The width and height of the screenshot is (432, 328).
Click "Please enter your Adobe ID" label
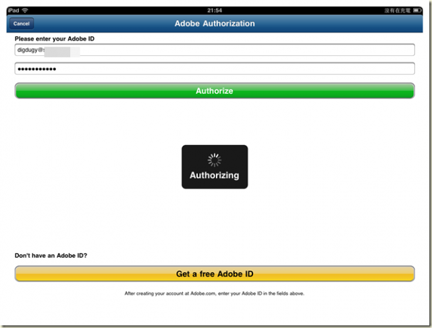(x=55, y=39)
